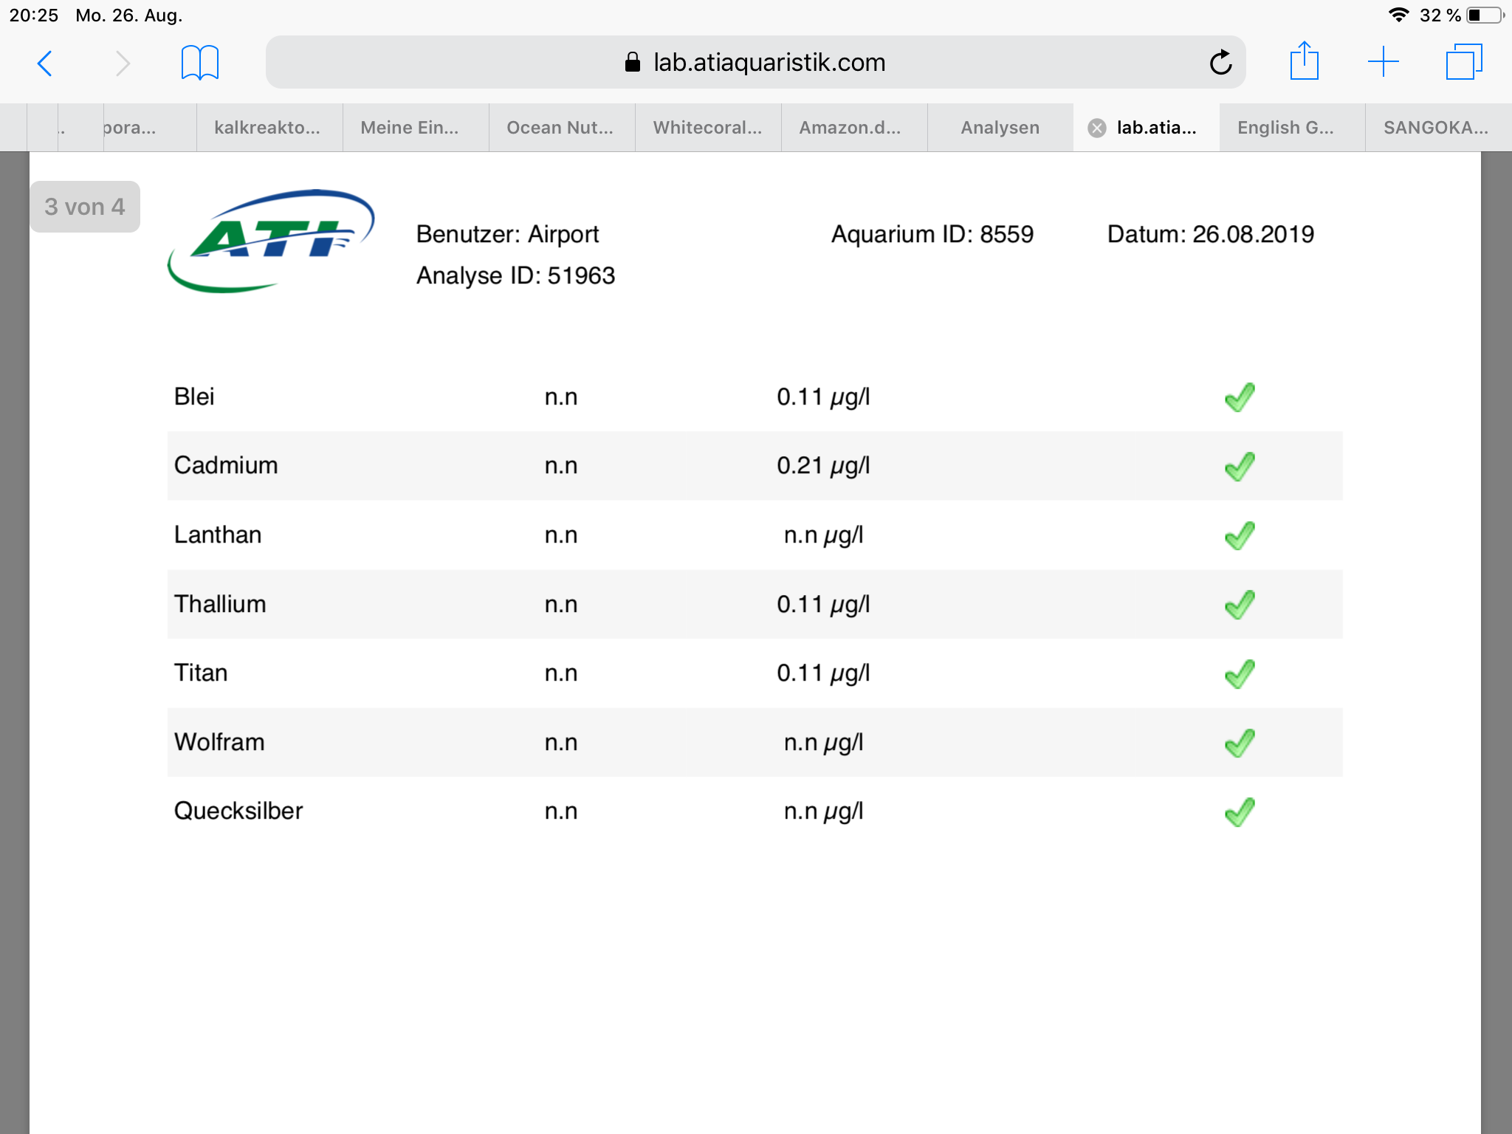Tap the Safari back arrow
Image resolution: width=1512 pixels, height=1134 pixels.
coord(44,63)
